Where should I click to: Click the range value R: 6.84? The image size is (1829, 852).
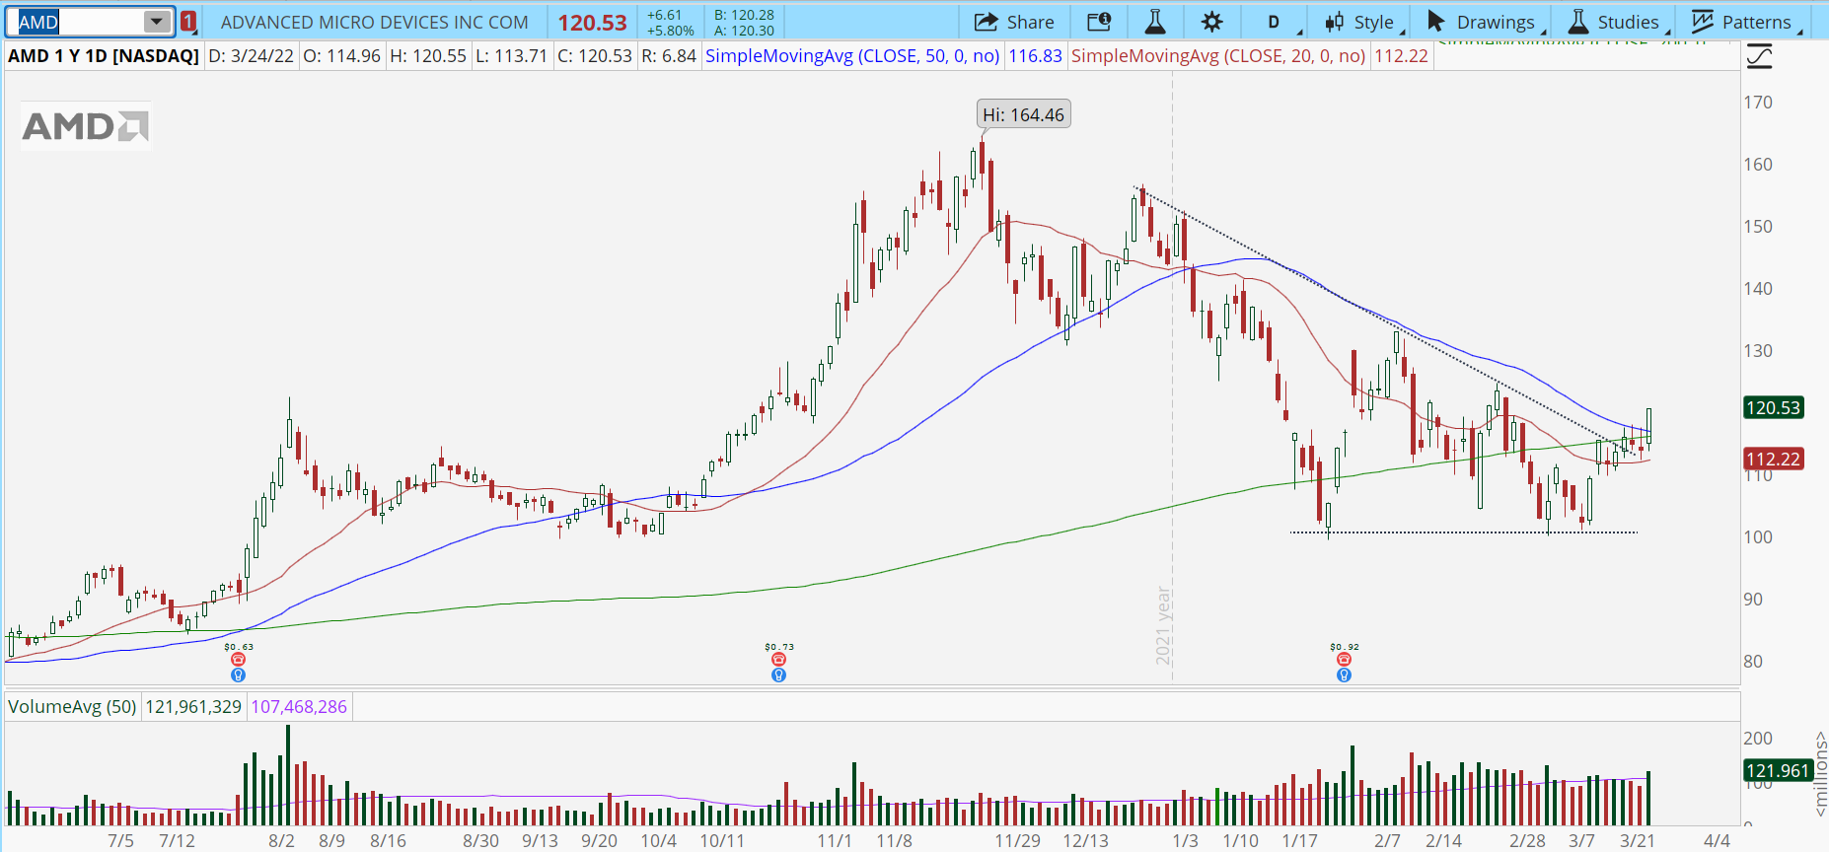(670, 56)
